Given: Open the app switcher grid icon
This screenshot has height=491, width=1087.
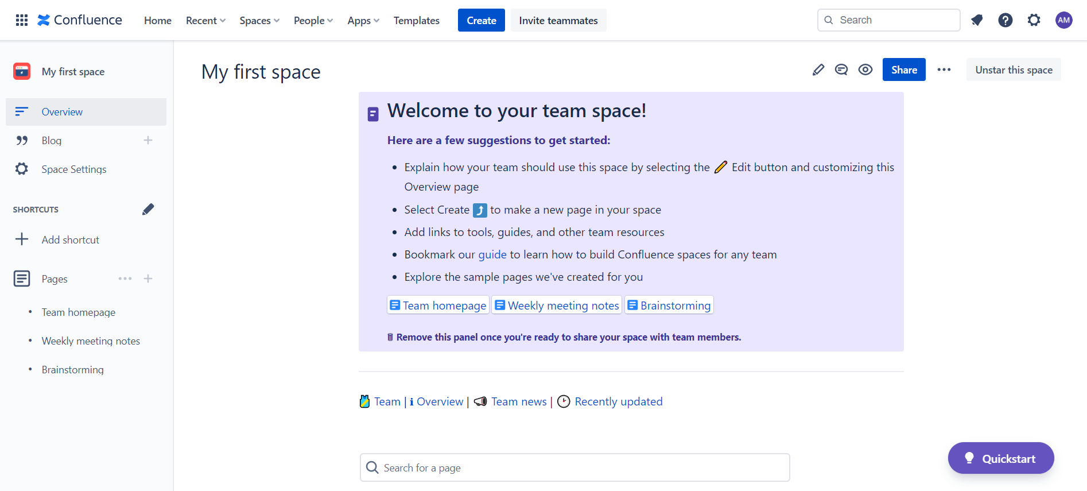Looking at the screenshot, I should 22,20.
